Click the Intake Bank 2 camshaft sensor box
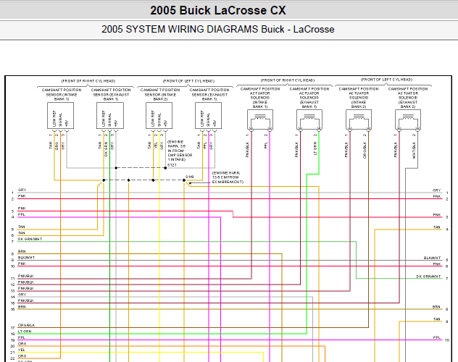Viewport: 458px width, 362px height. pos(159,116)
